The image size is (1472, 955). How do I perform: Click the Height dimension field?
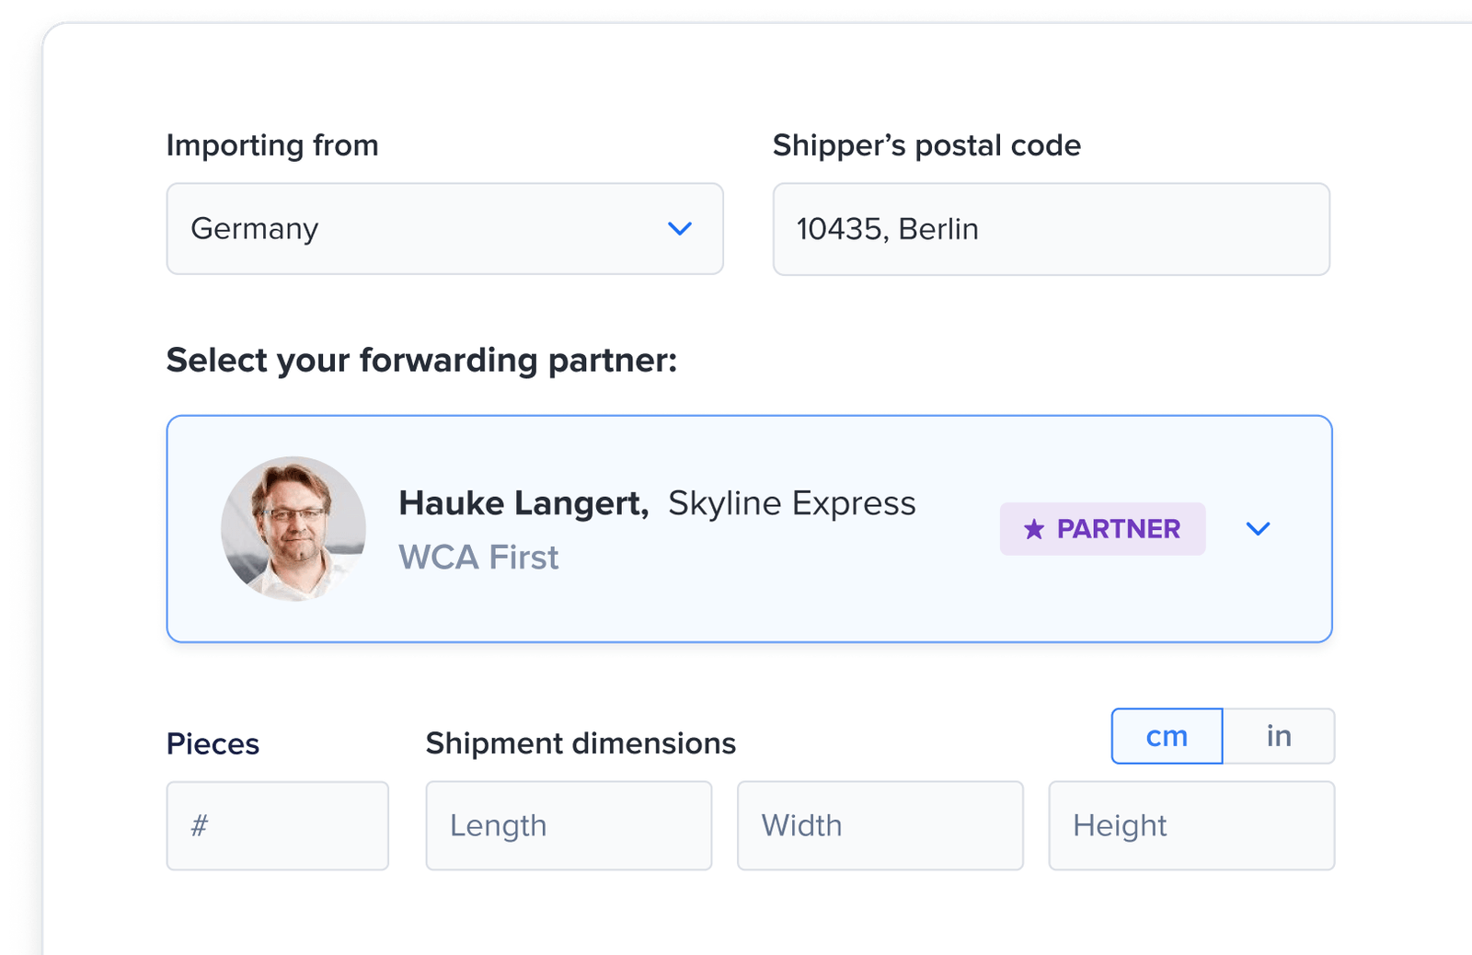[1191, 825]
